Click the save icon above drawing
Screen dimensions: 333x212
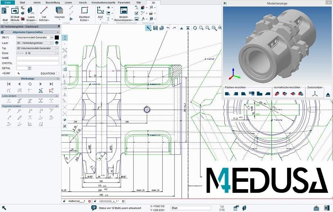(155, 28)
